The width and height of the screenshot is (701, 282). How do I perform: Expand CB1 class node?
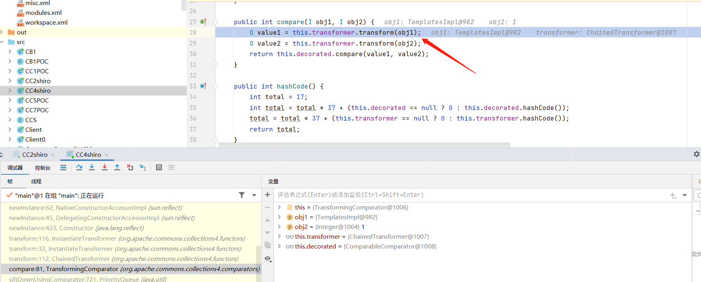point(10,51)
